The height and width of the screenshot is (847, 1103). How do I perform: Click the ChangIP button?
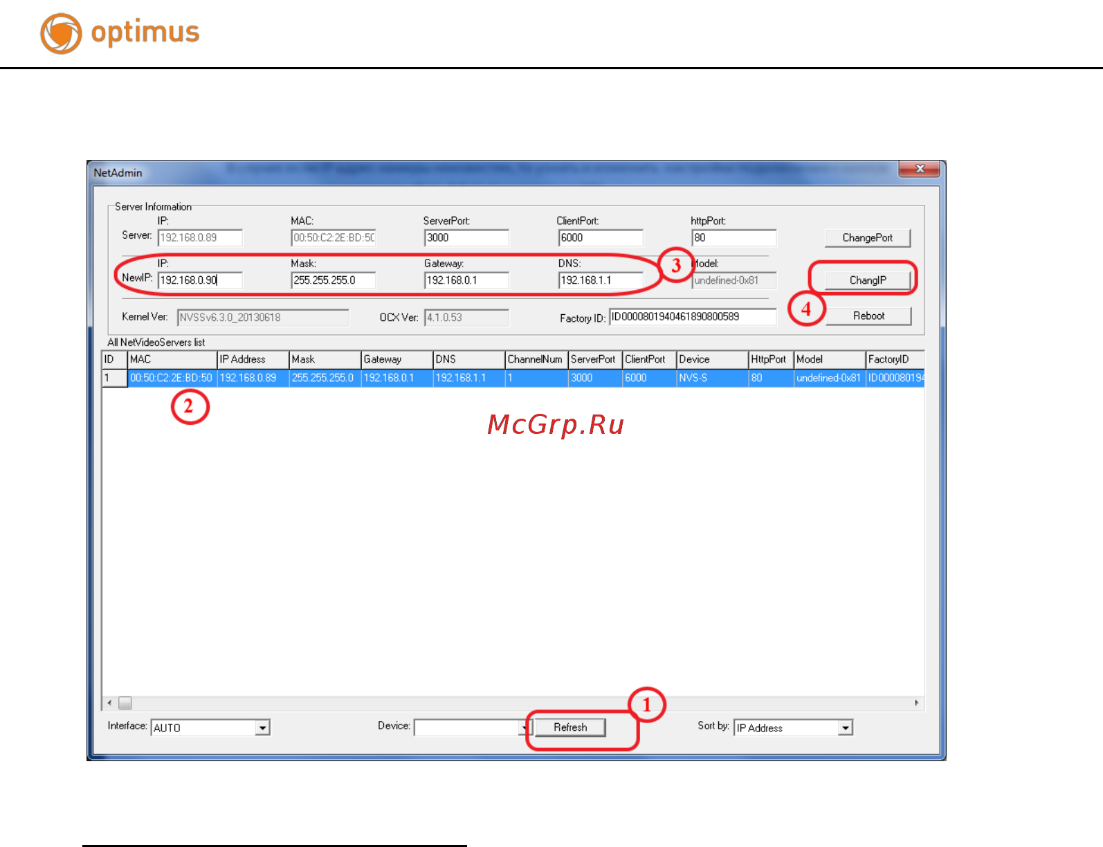(867, 280)
